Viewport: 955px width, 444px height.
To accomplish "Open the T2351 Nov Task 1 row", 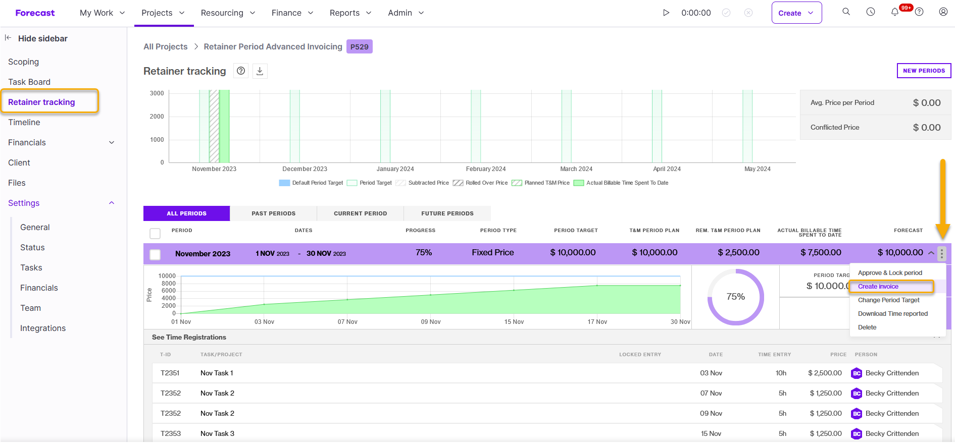I will [547, 373].
